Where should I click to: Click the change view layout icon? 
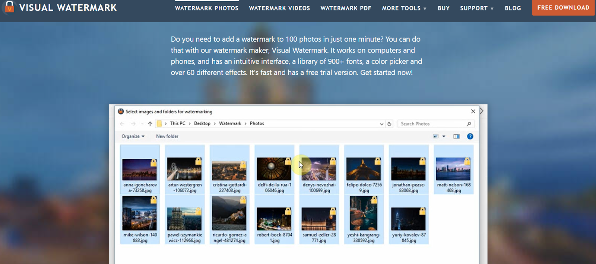pos(435,136)
